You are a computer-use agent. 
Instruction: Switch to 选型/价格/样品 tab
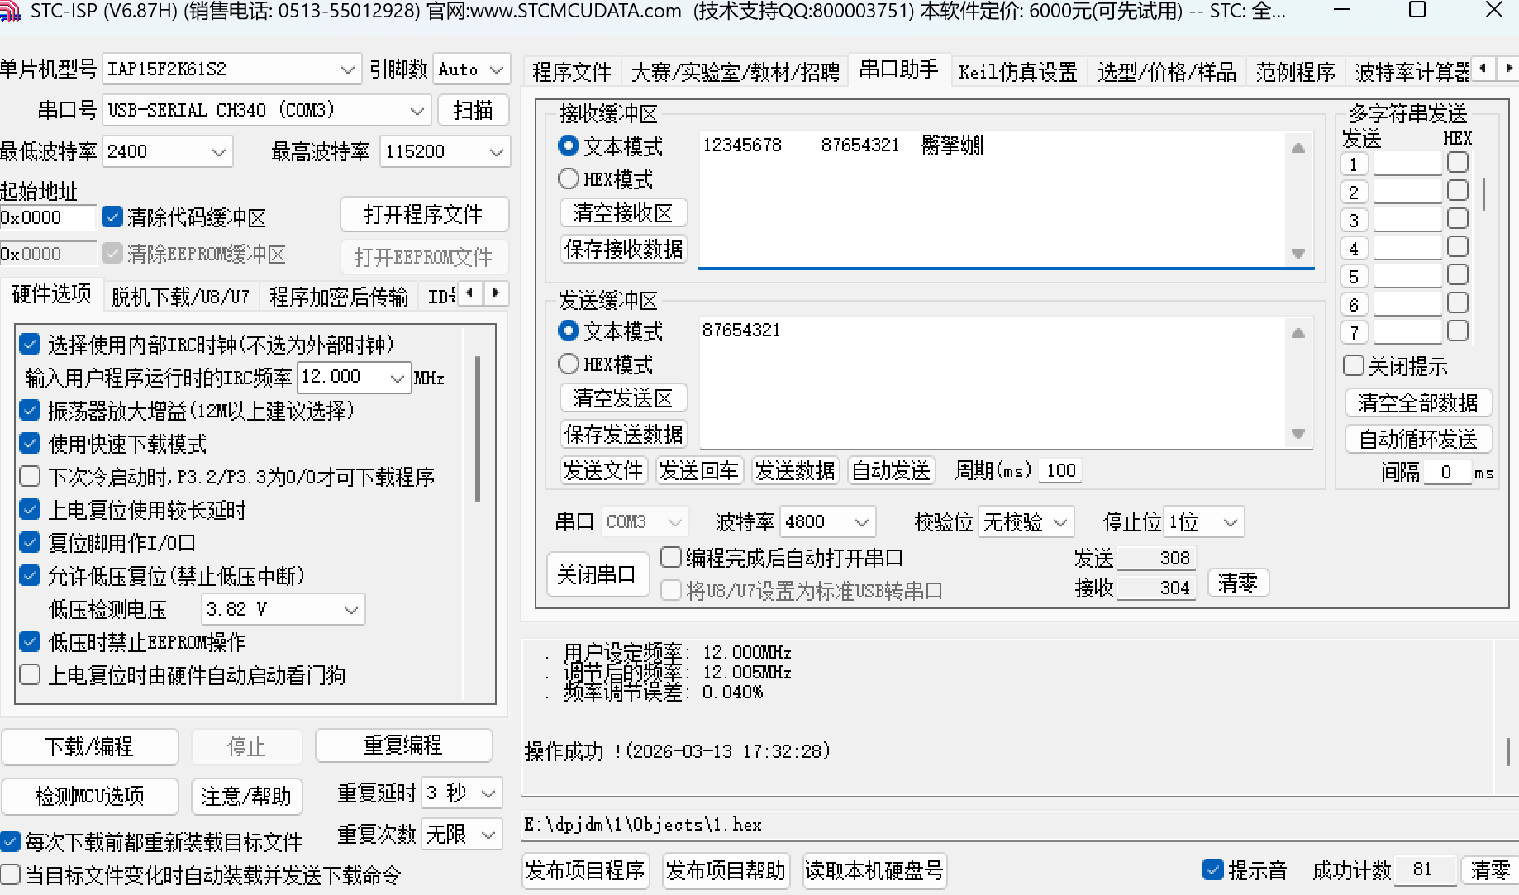(x=1166, y=72)
